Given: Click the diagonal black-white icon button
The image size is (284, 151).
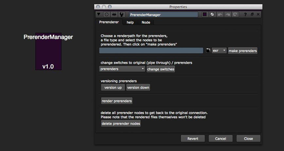Looking at the screenshot, I should tap(212, 14).
